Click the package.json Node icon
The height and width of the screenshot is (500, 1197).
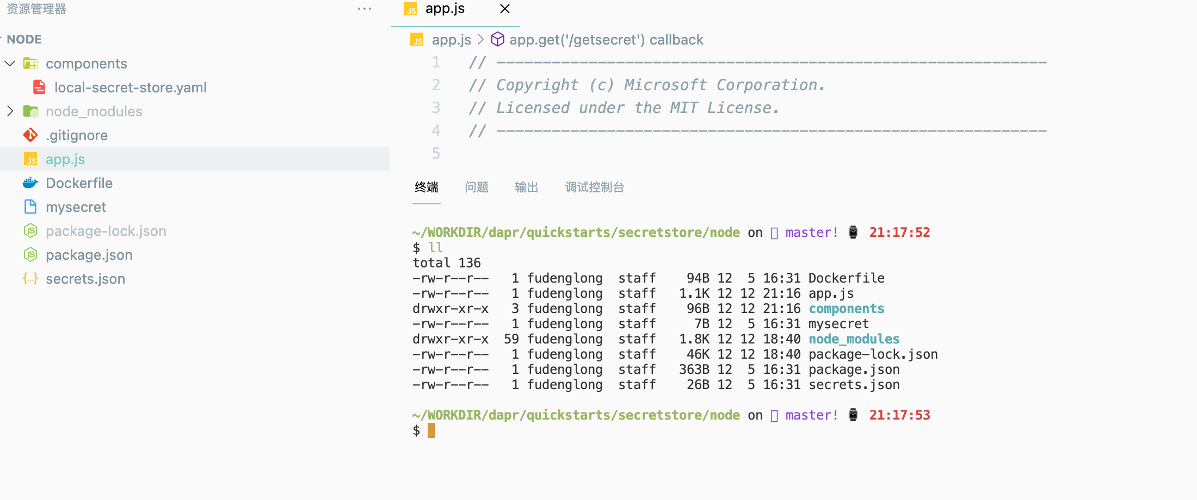pyautogui.click(x=30, y=255)
